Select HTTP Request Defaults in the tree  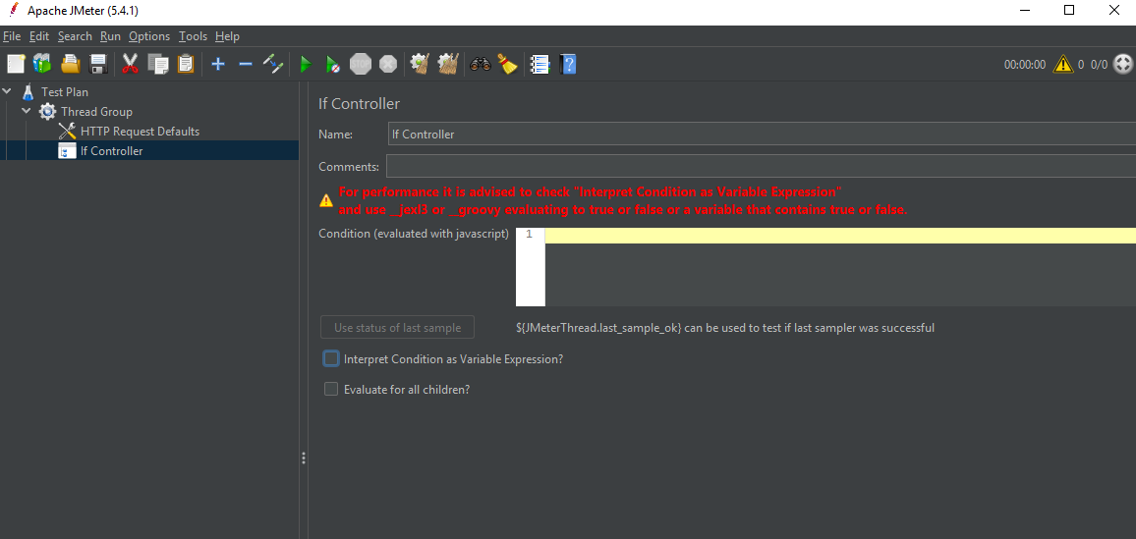point(140,131)
